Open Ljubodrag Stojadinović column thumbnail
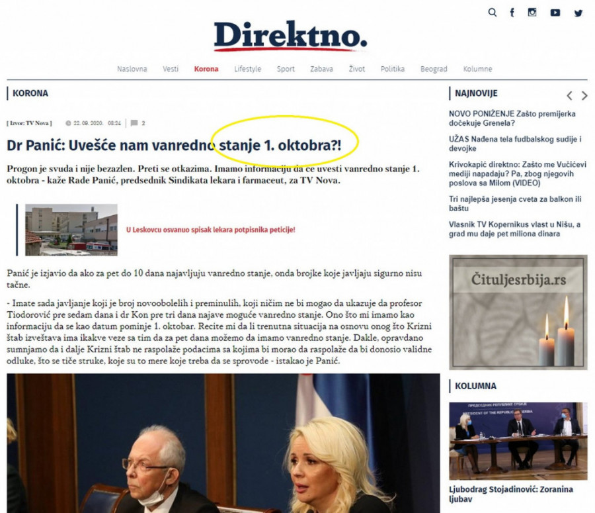595x513 pixels. click(518, 440)
